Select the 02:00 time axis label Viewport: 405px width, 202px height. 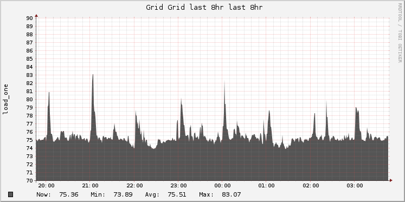(x=311, y=186)
